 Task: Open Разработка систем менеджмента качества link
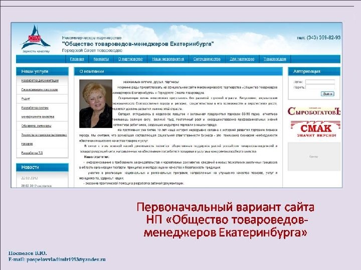tap(38, 112)
